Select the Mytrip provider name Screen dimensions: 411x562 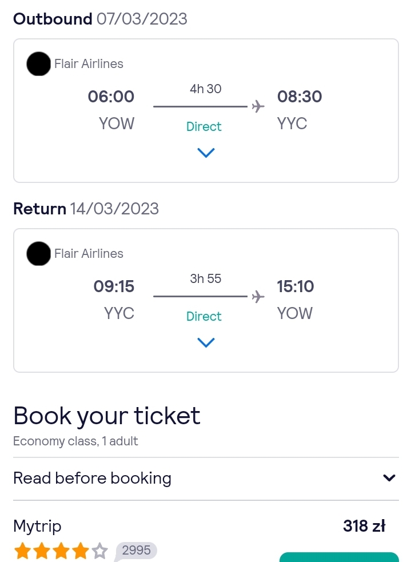coord(37,527)
